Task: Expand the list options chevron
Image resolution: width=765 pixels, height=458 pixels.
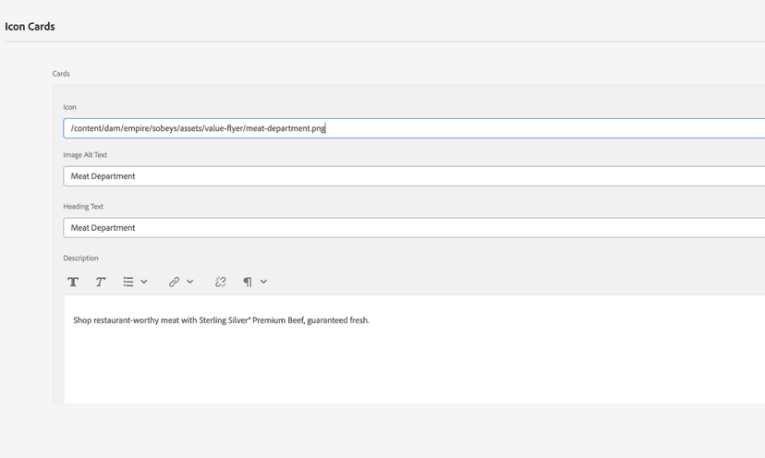Action: pos(144,282)
